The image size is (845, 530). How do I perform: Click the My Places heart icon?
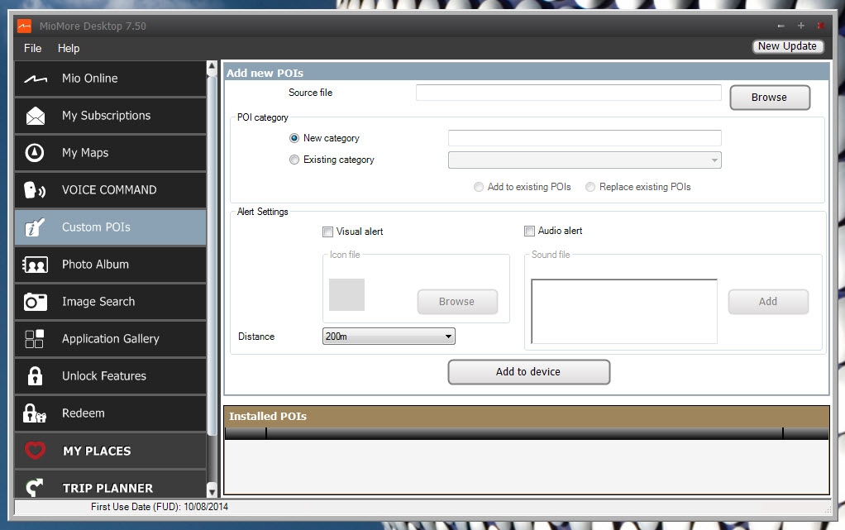point(35,450)
